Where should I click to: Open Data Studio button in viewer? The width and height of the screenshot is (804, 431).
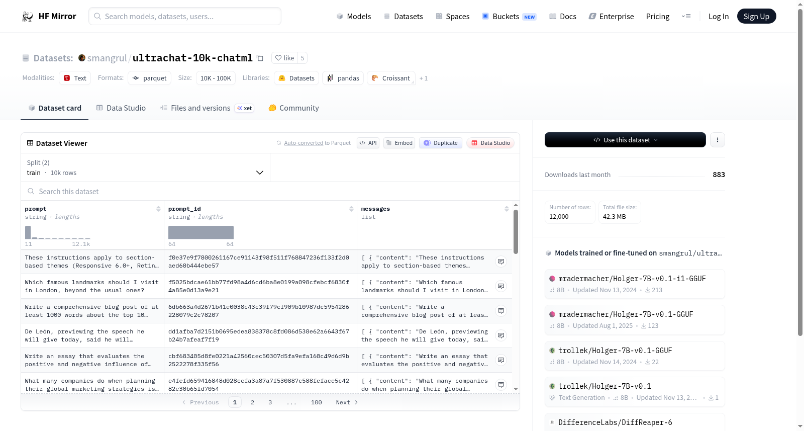click(490, 143)
